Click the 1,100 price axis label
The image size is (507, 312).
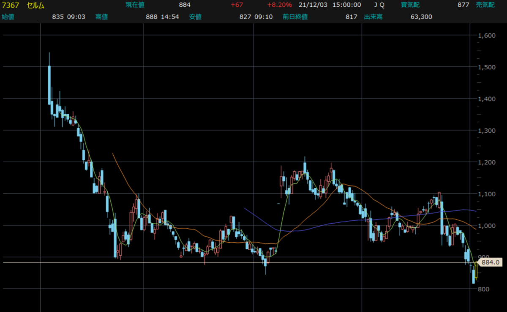point(487,194)
